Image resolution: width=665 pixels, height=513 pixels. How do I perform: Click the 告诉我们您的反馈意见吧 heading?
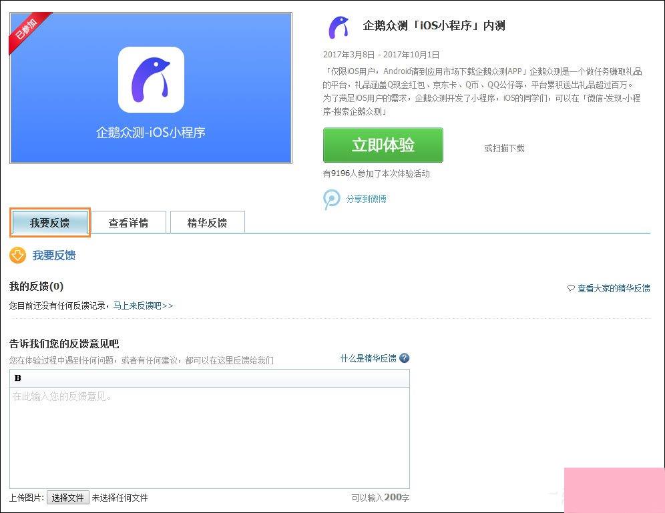(64, 344)
